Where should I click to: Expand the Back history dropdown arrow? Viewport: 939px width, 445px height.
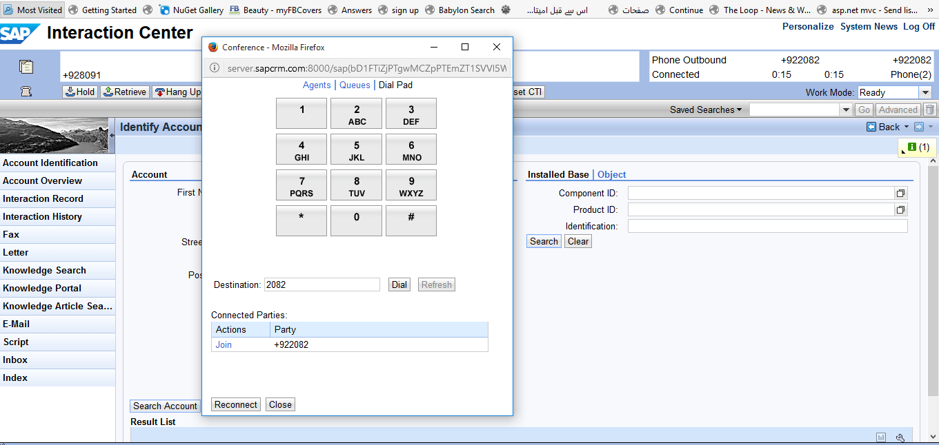907,127
